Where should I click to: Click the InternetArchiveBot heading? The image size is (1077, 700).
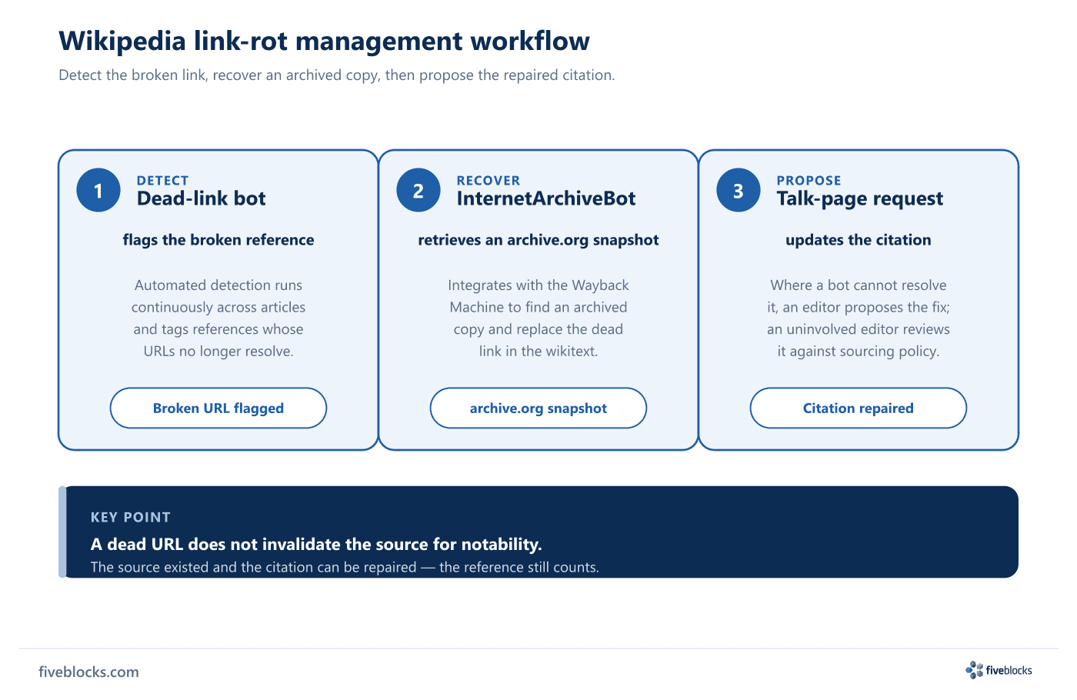545,198
